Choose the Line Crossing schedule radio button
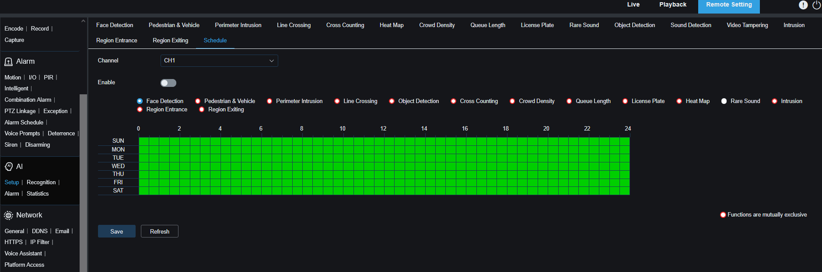Image resolution: width=822 pixels, height=272 pixels. (x=337, y=101)
